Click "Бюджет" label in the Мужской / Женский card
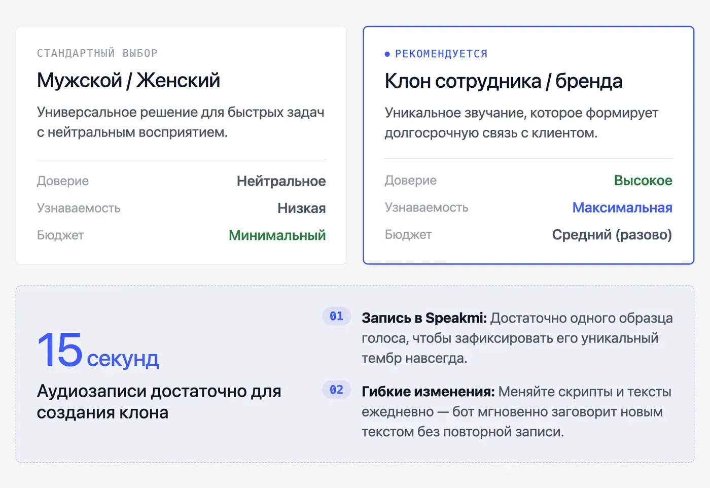Viewport: 710px width, 488px height. click(x=60, y=235)
